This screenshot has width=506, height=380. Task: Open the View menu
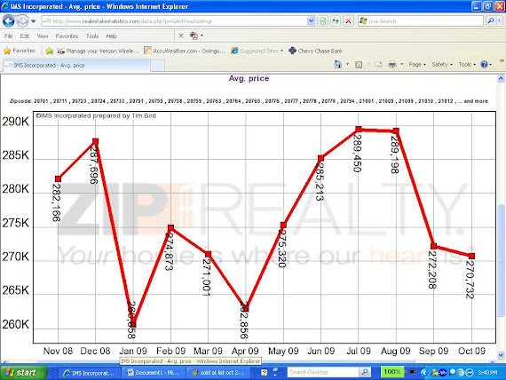pos(43,36)
